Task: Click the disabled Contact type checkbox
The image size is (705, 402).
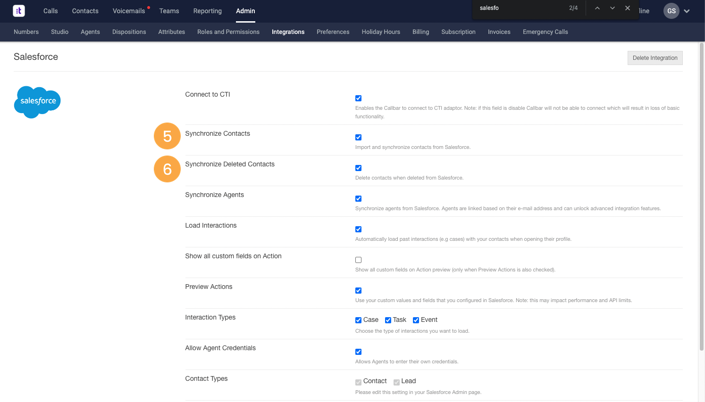Action: point(359,382)
